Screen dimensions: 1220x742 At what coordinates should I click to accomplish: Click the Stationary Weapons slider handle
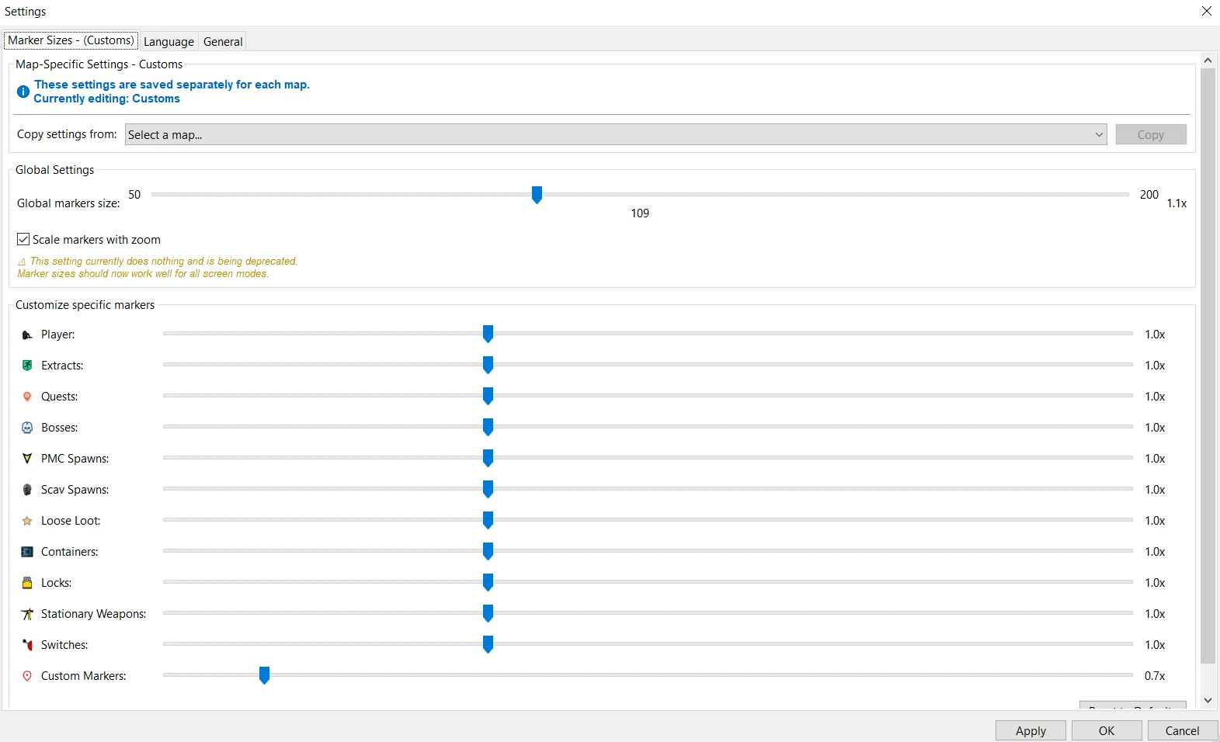(x=488, y=613)
